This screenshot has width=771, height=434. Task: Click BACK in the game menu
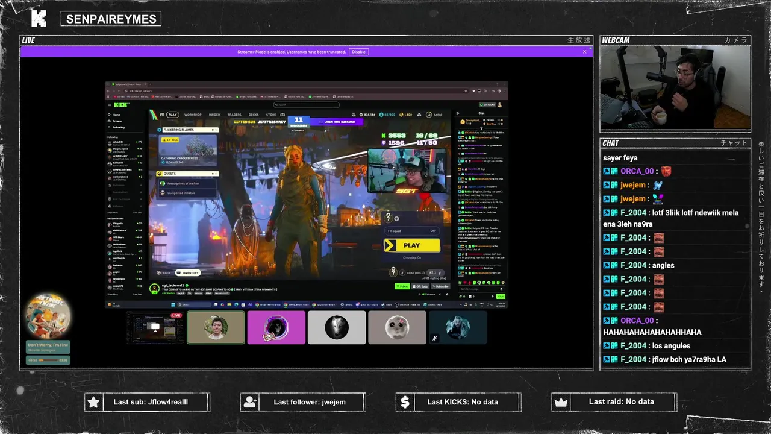(x=164, y=273)
